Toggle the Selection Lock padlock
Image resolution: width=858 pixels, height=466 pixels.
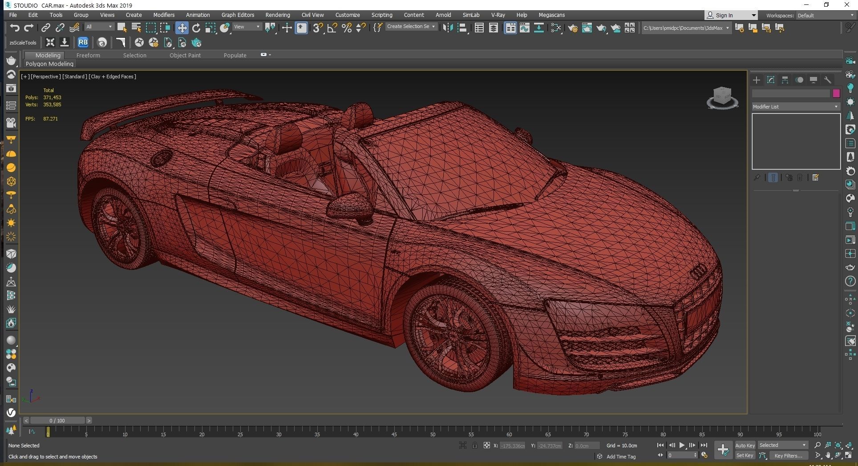pos(475,446)
